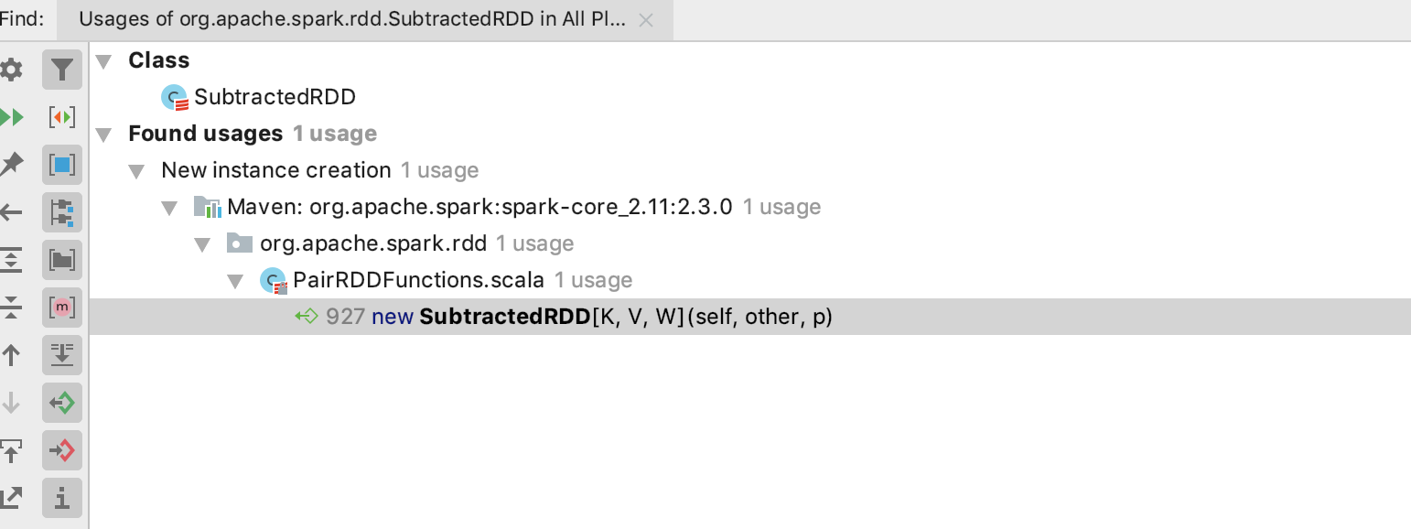1411x529 pixels.
Task: Toggle show read access green arrow
Action: tap(62, 403)
